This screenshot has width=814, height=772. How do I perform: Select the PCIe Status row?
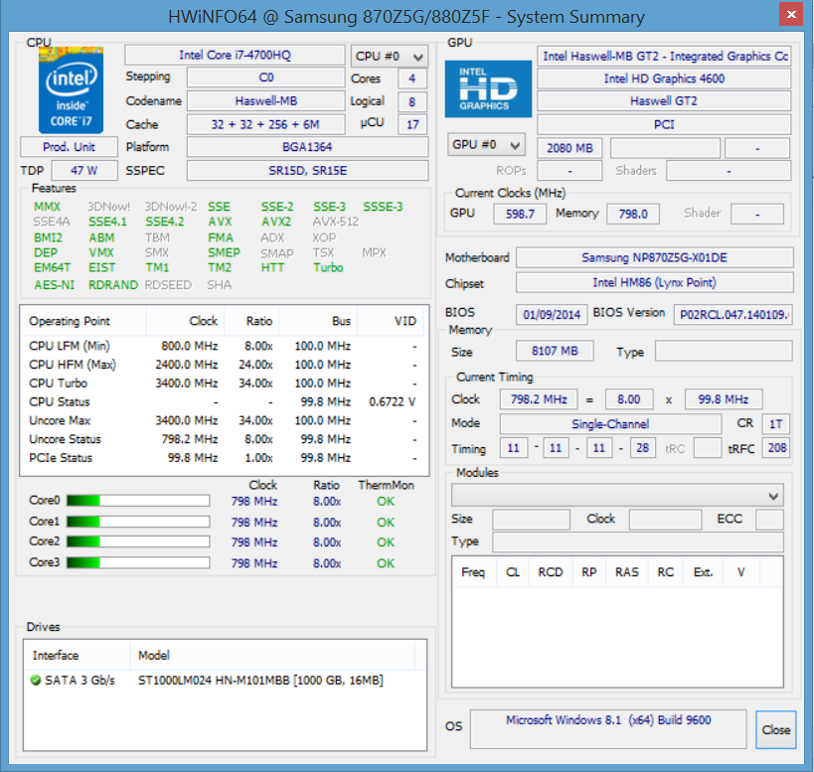[224, 458]
